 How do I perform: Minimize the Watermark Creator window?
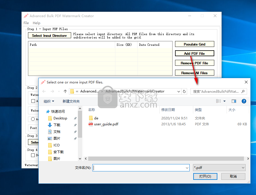[190, 16]
